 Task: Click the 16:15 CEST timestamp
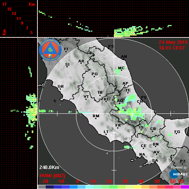click(x=172, y=48)
